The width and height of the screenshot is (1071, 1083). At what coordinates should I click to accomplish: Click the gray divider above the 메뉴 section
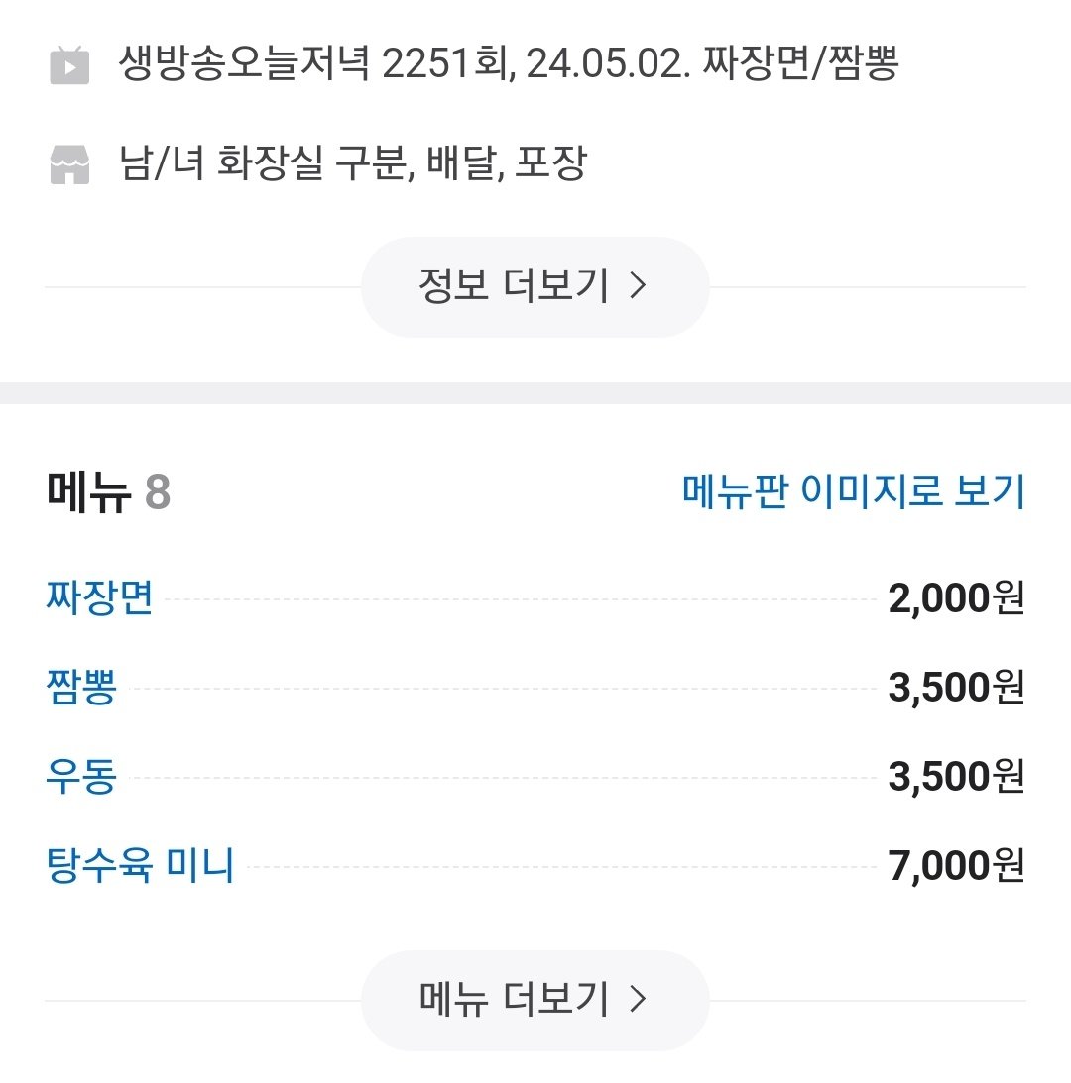pos(535,393)
